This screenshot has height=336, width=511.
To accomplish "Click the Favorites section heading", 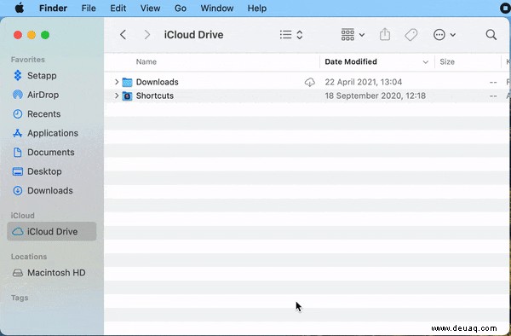I will [x=28, y=60].
